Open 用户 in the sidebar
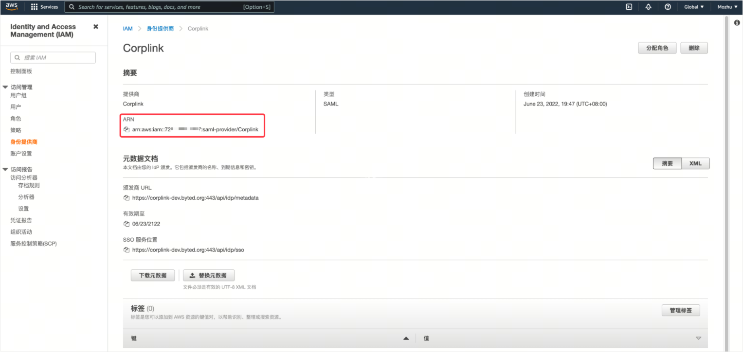The image size is (743, 352). [x=16, y=107]
